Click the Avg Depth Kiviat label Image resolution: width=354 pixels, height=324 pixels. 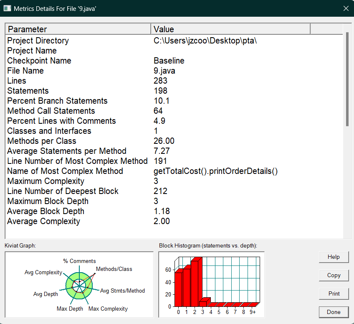coord(46,294)
